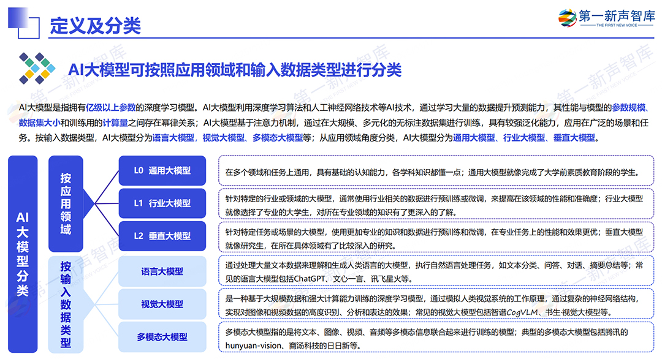662x359 pixels.
Task: Click the 按应用领域 category block
Action: pyautogui.click(x=66, y=204)
